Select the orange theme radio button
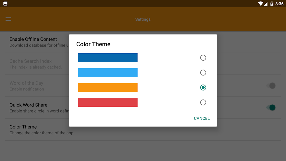This screenshot has width=286, height=161. click(x=203, y=88)
